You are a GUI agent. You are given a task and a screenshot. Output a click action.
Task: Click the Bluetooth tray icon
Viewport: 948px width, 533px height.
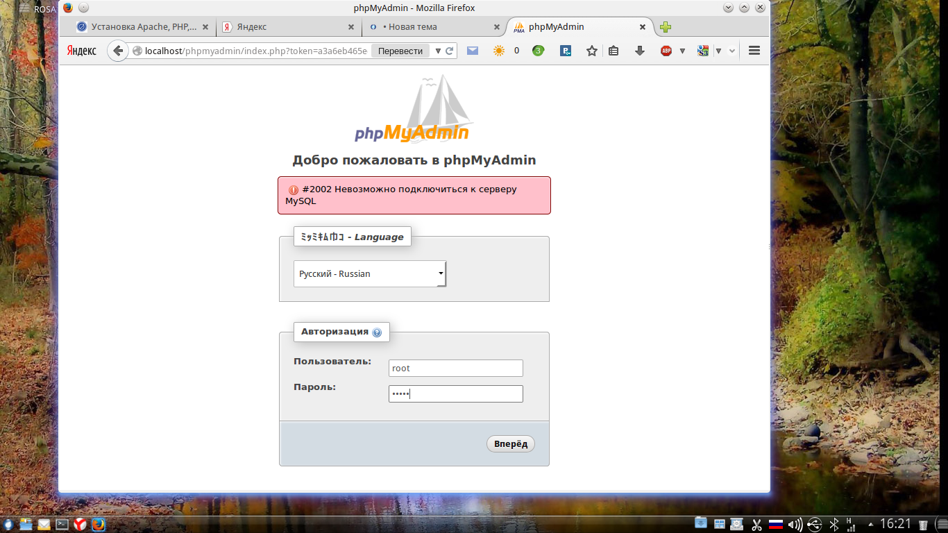point(835,524)
